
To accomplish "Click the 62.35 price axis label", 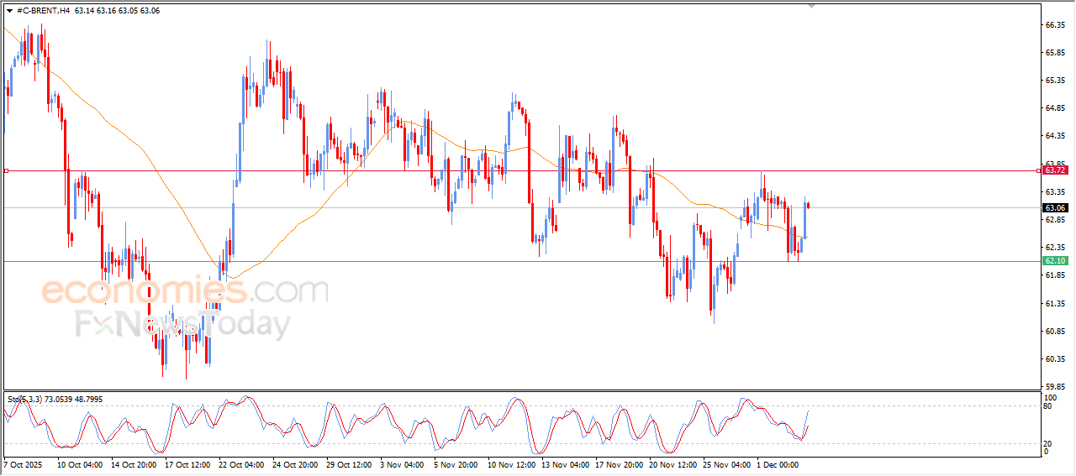I will point(1054,248).
